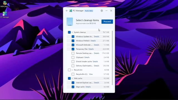Click the Proceed button
The height and width of the screenshot is (100, 178).
(x=107, y=22)
